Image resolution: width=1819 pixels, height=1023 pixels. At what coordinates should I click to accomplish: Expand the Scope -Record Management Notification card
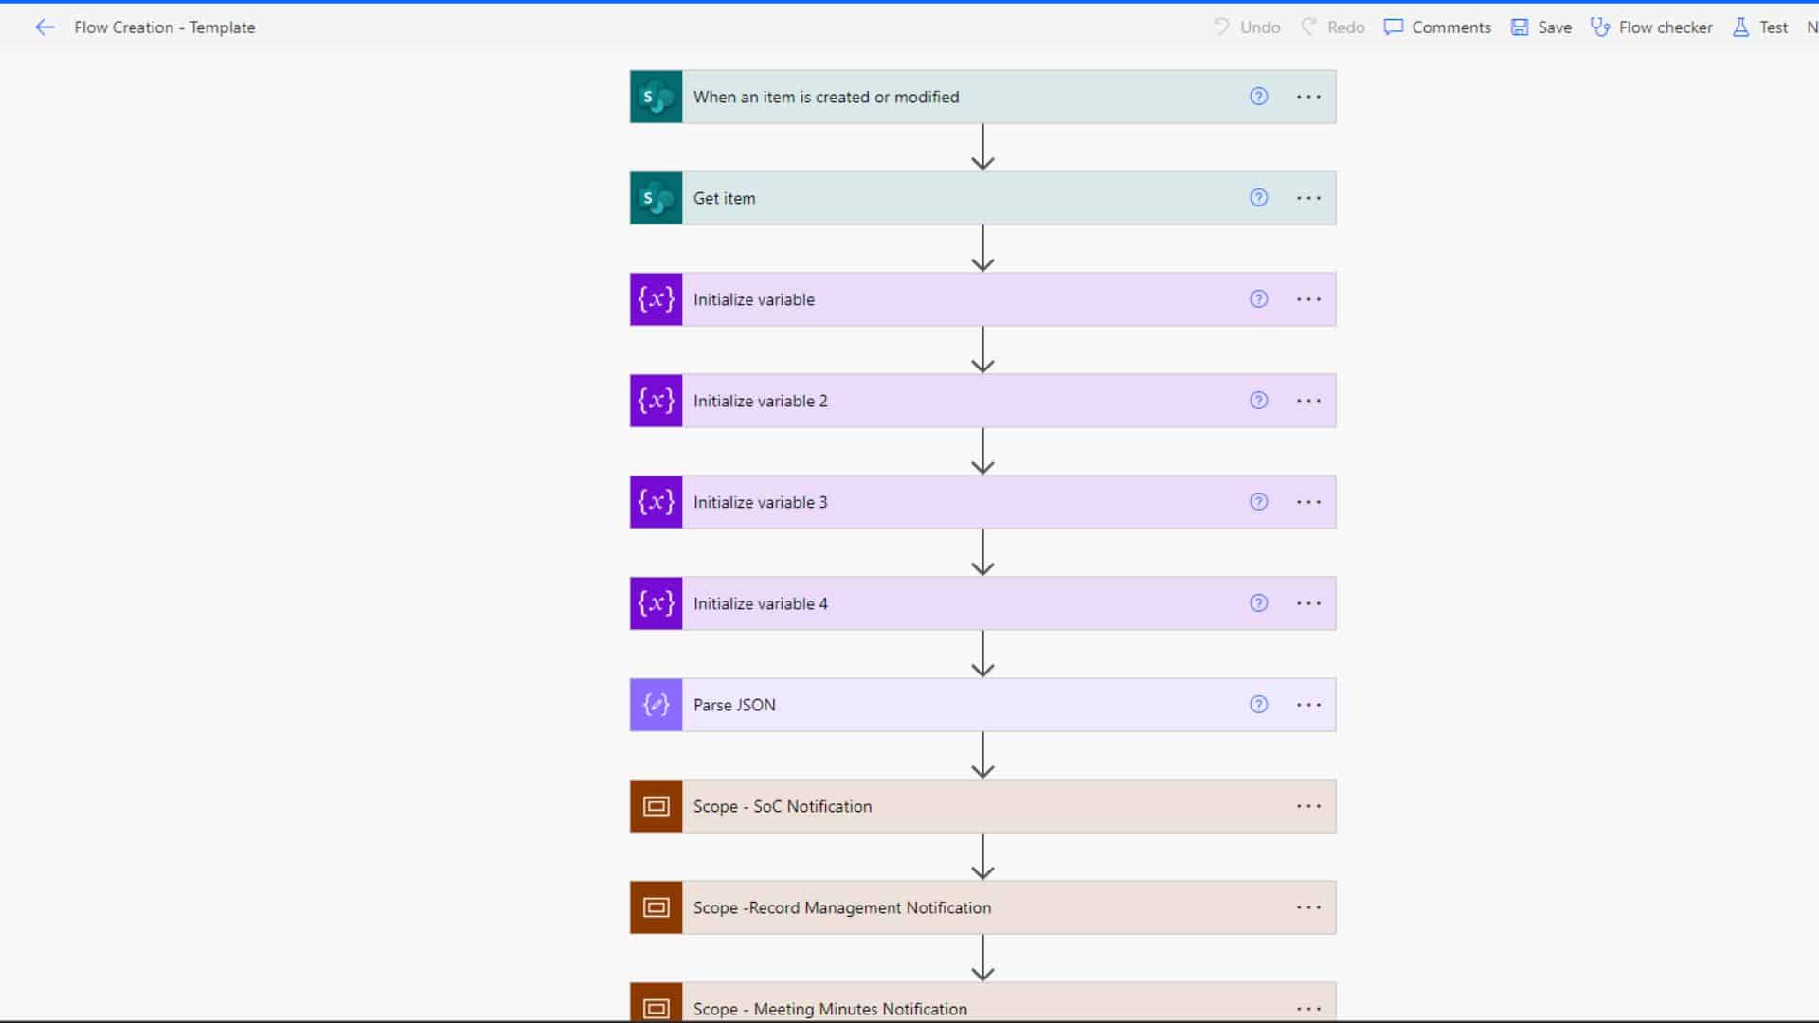coord(982,907)
